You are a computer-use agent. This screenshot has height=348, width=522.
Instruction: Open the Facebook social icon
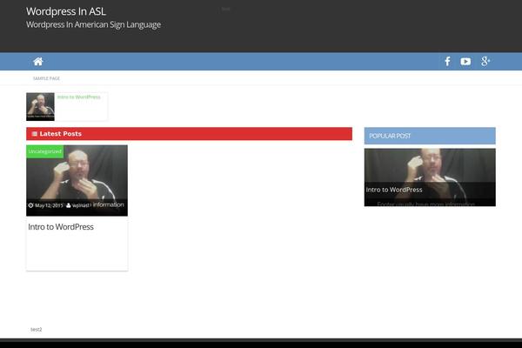447,61
